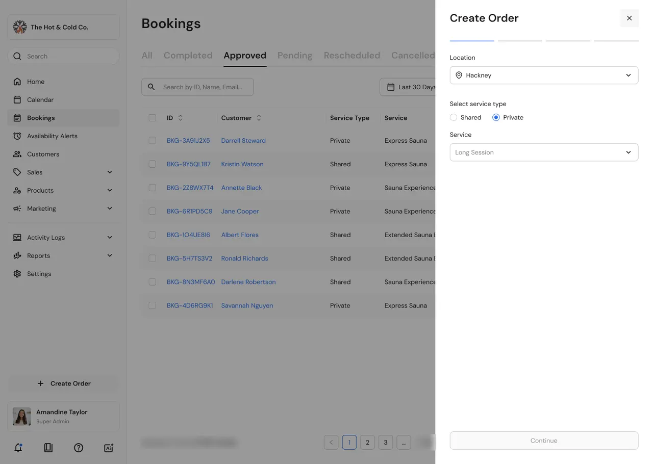Expand the Marketing menu chevron
The width and height of the screenshot is (653, 464).
110,209
